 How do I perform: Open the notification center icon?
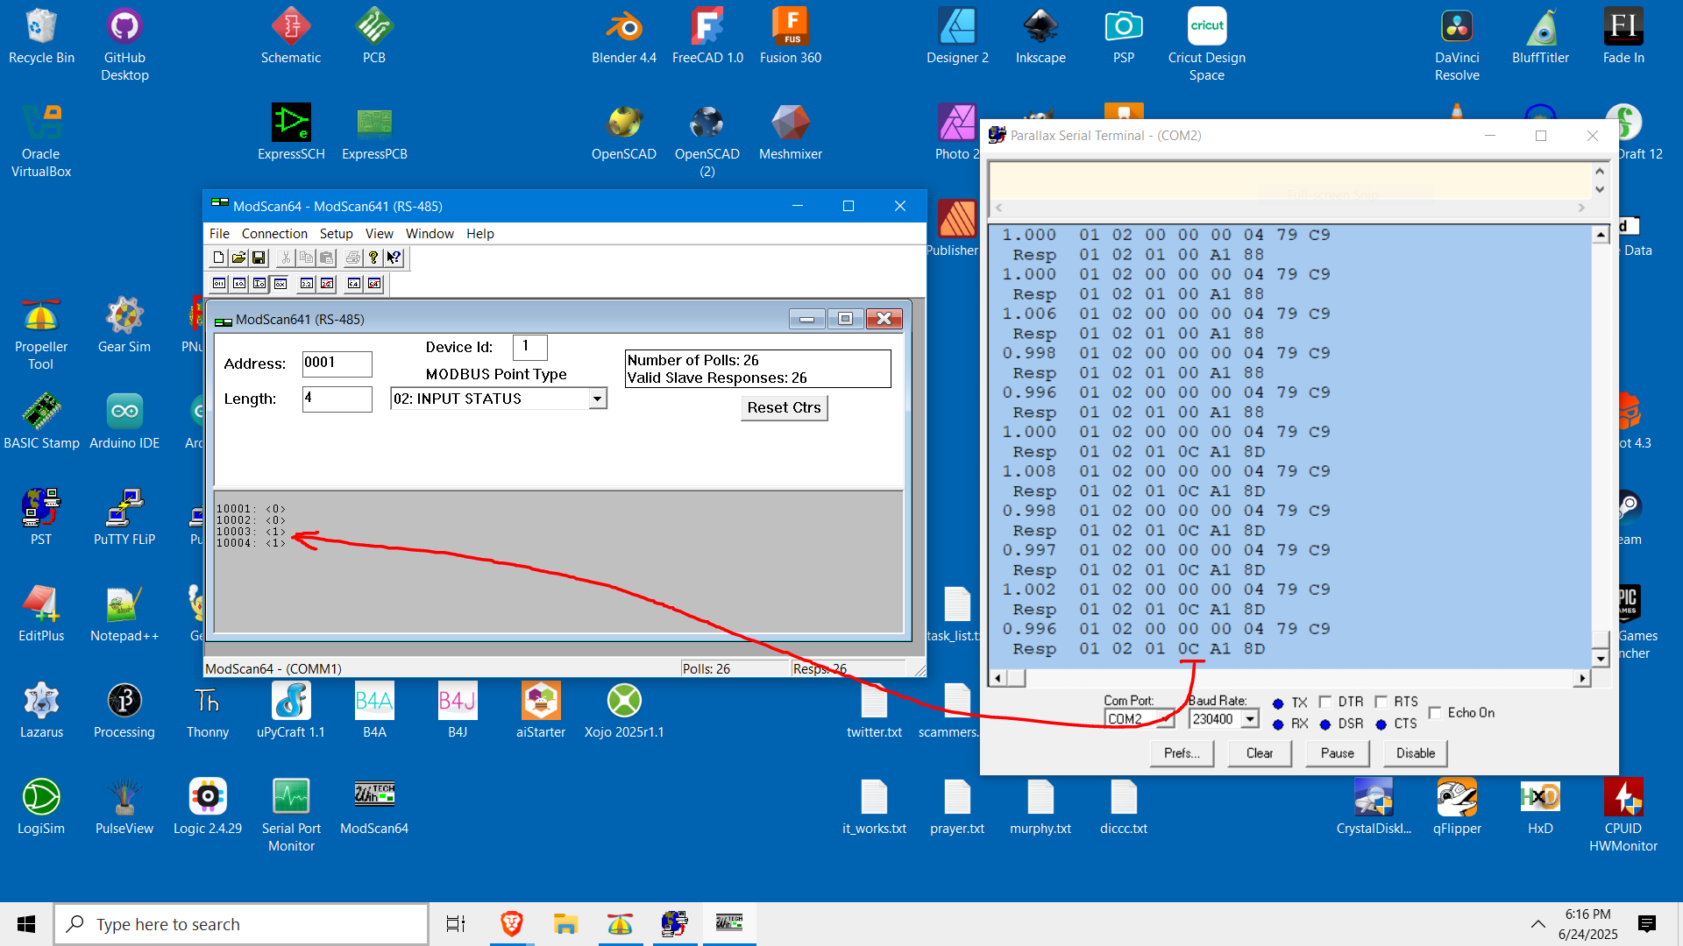point(1647,924)
